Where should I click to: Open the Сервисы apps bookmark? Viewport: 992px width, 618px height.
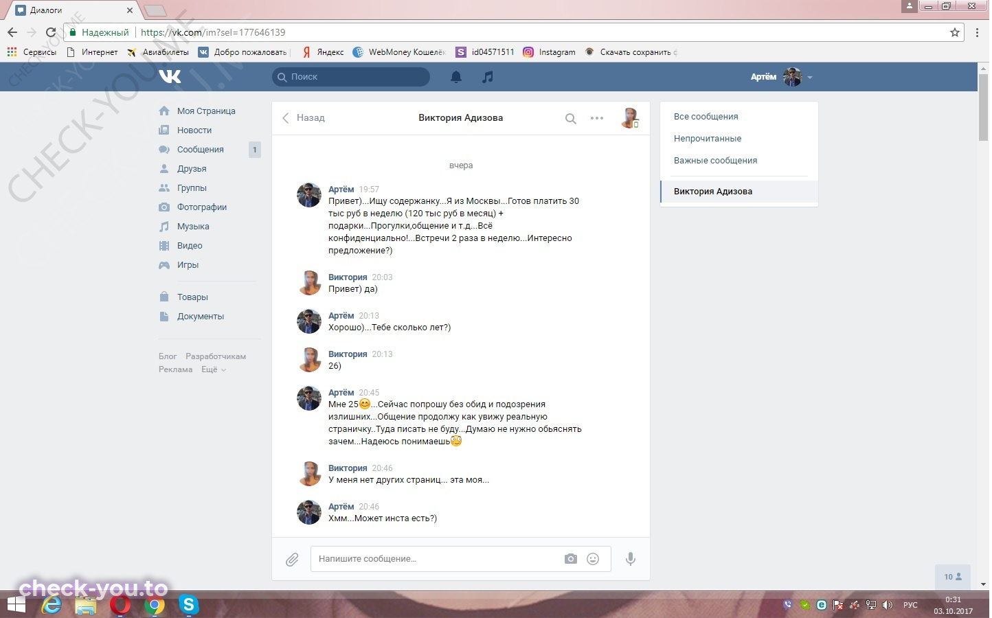coord(32,52)
